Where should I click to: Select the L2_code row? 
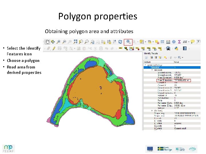172,126
